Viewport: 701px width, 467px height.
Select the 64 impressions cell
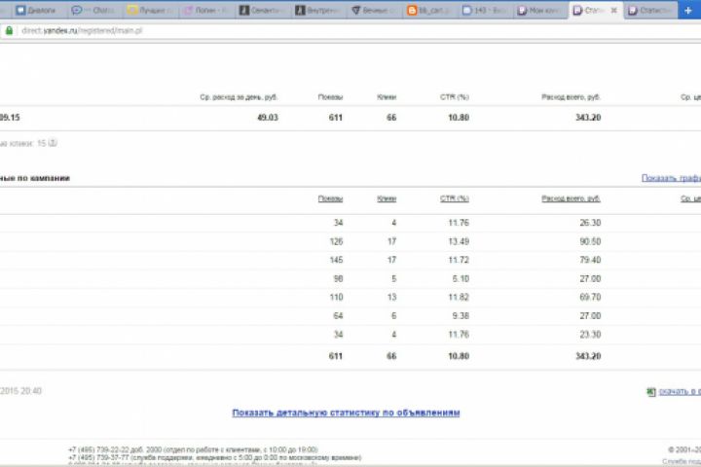point(338,316)
